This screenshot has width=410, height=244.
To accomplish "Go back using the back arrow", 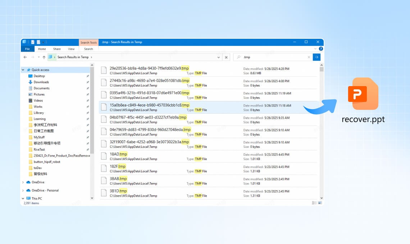I will (x=25, y=57).
